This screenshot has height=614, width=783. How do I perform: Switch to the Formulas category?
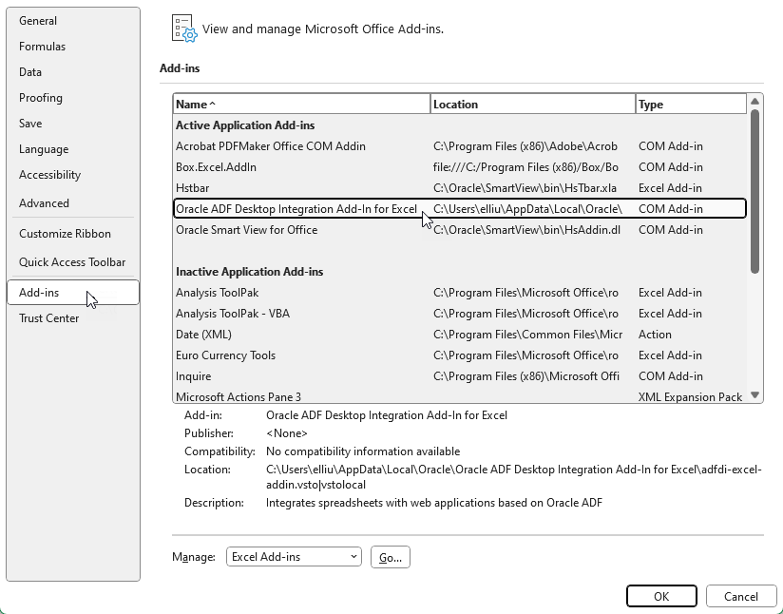(x=43, y=47)
